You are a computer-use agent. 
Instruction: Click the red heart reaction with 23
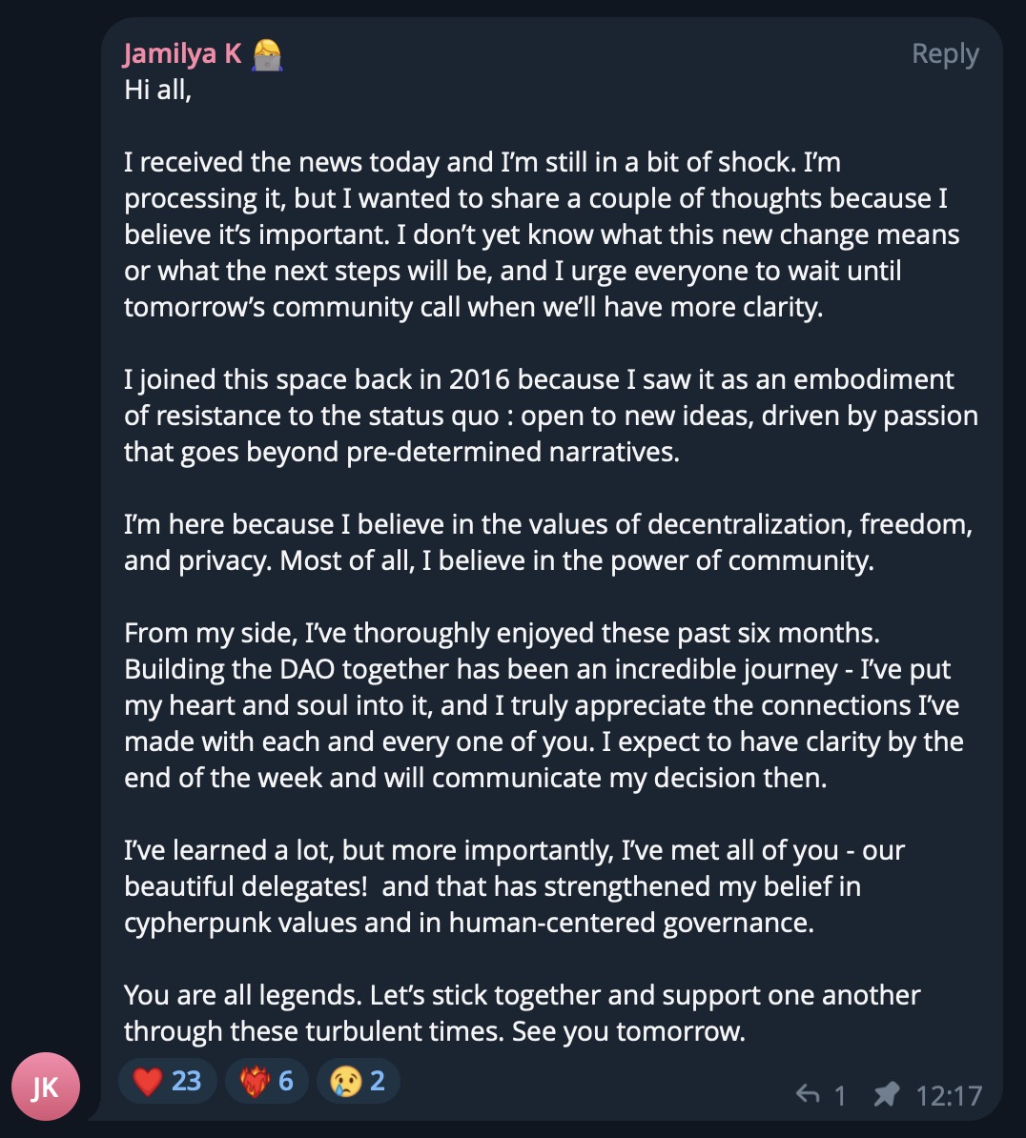167,1081
